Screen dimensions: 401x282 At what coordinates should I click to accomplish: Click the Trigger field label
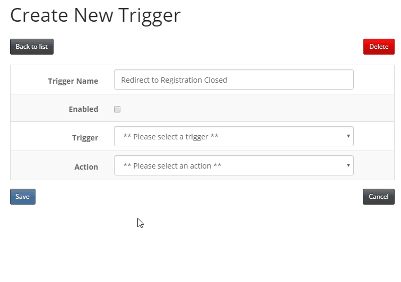coord(85,138)
